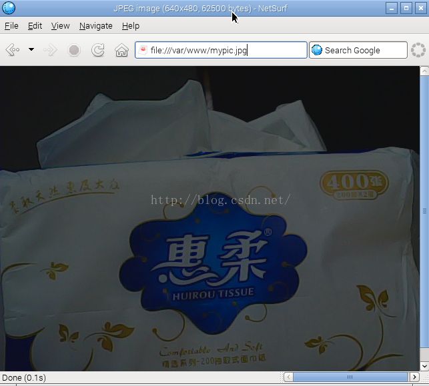The image size is (429, 386).
Task: Click the vertical scrollbar up arrow
Action: (424, 71)
